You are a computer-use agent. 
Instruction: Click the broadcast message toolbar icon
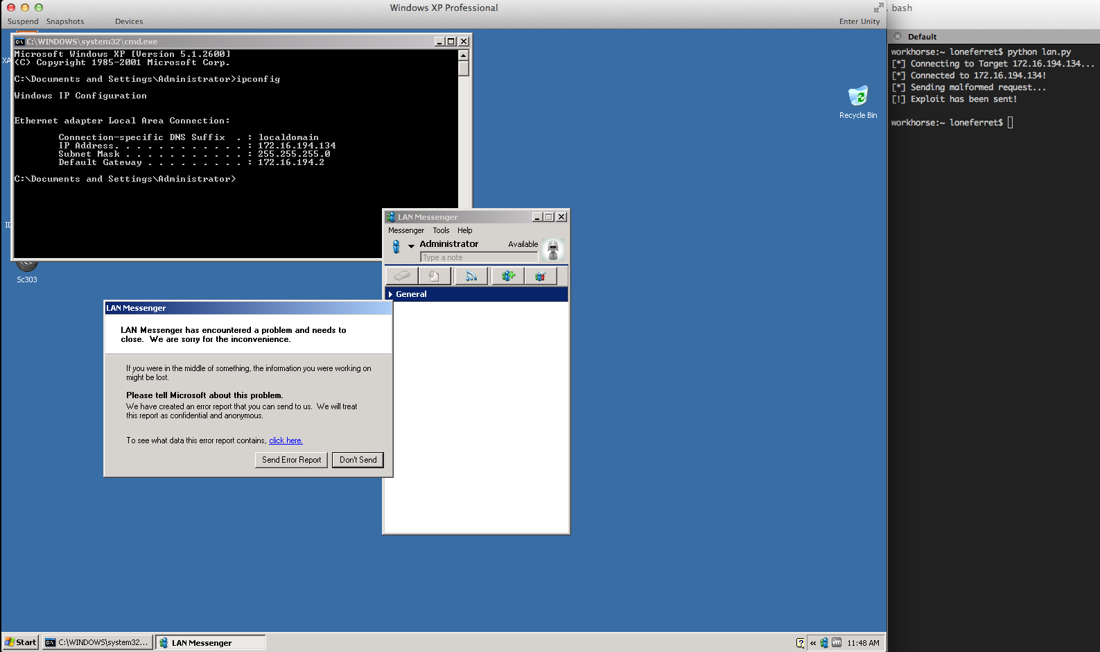tap(471, 276)
